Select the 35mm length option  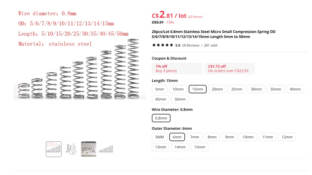(x=276, y=89)
